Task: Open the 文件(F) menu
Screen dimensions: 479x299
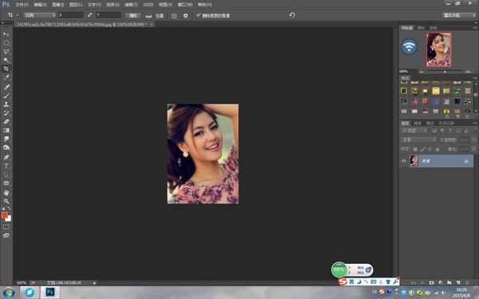Action: 22,5
